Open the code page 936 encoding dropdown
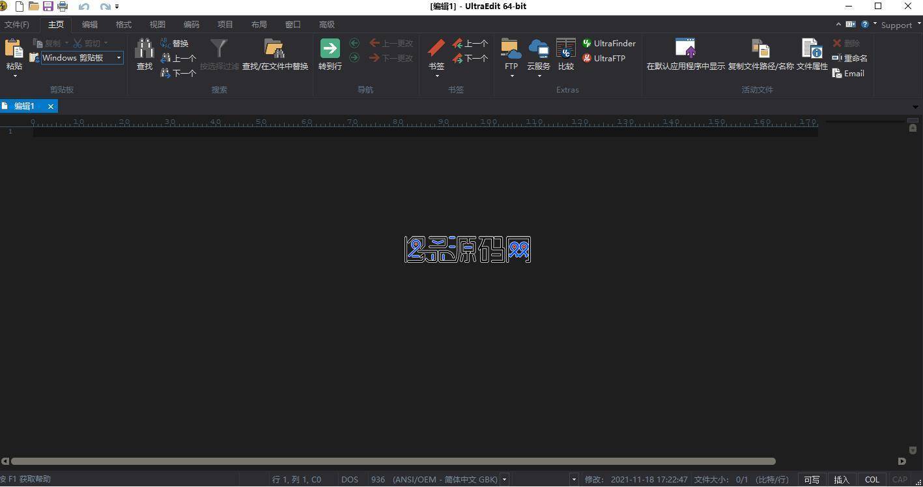This screenshot has height=487, width=923. click(x=504, y=479)
